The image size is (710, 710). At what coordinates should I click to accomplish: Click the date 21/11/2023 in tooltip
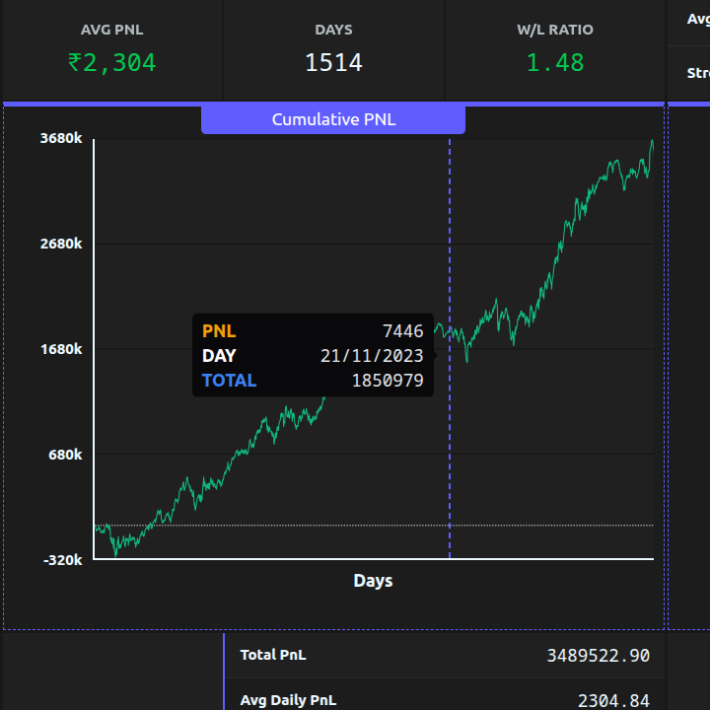[x=372, y=356]
